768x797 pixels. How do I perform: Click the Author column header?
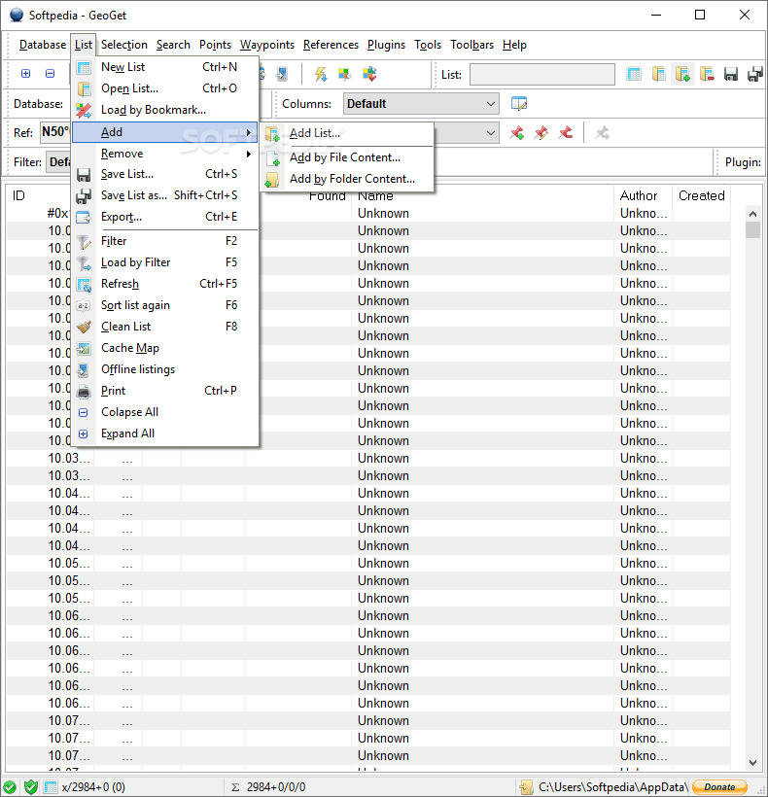(x=643, y=195)
